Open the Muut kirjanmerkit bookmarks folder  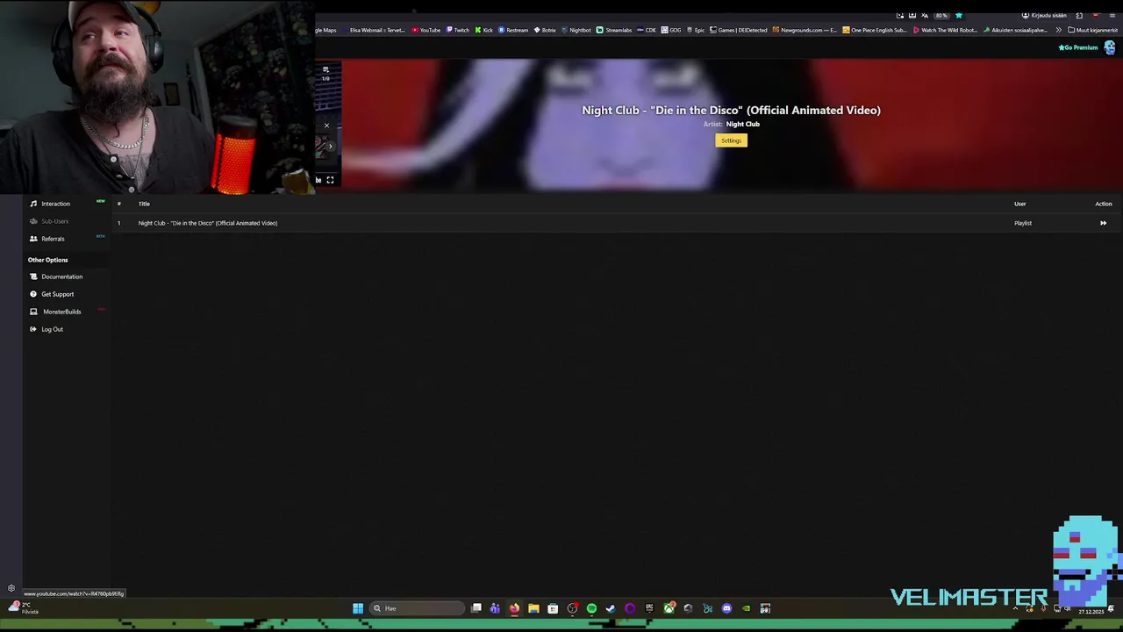[x=1092, y=30]
